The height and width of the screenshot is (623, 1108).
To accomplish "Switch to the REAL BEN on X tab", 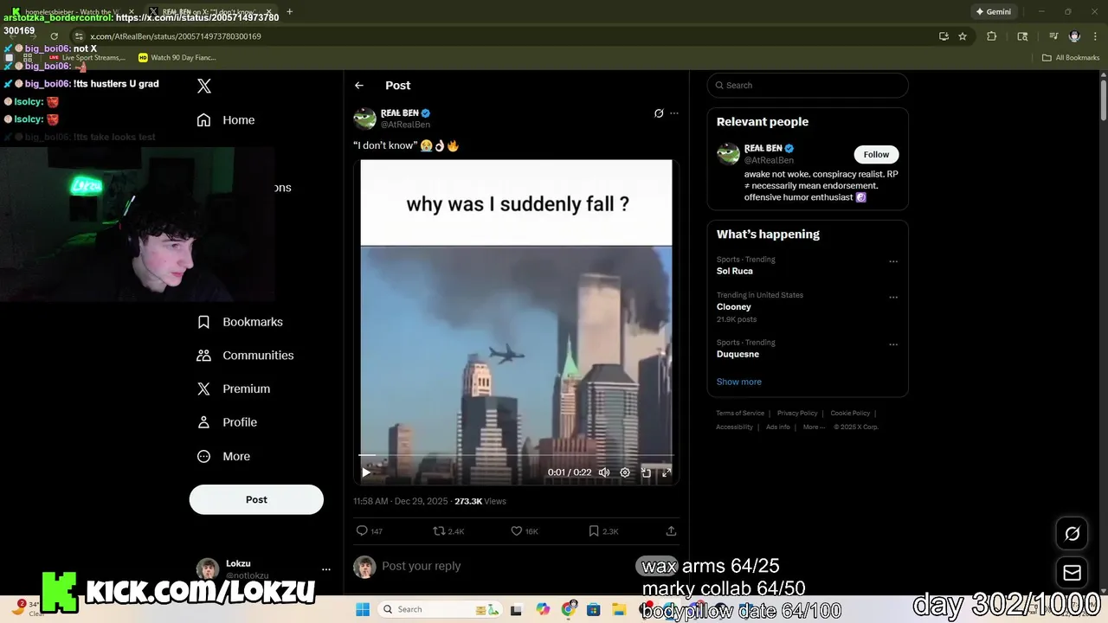I will pos(209,12).
